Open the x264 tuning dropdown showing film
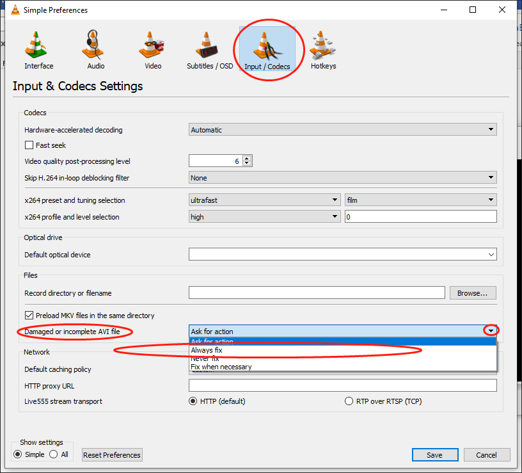Viewport: 522px width, 473px height. point(421,200)
